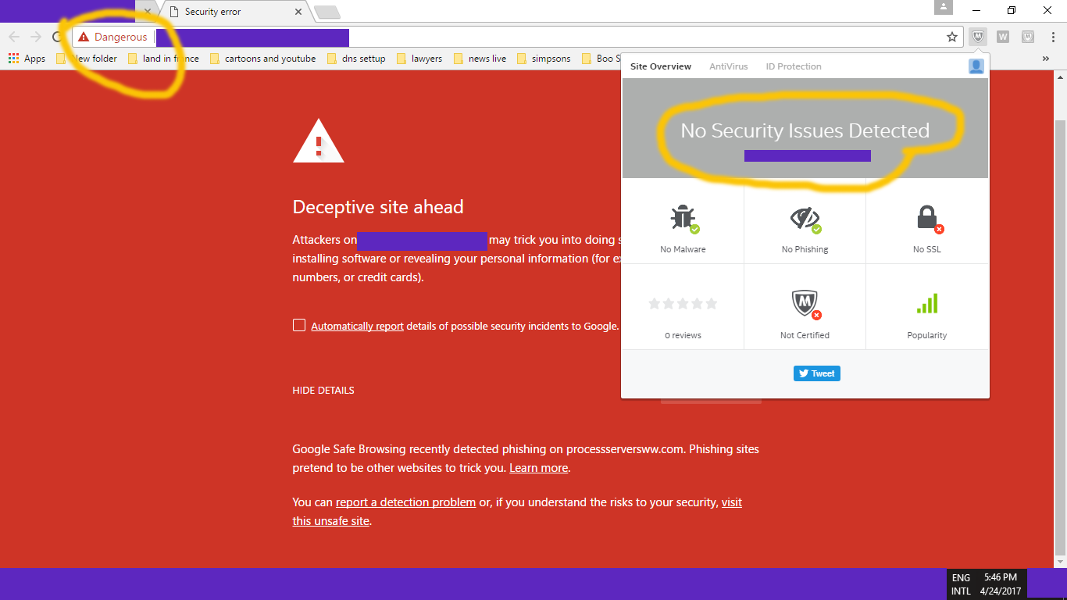
Task: Open the Apps grid shortcut
Action: click(x=27, y=59)
